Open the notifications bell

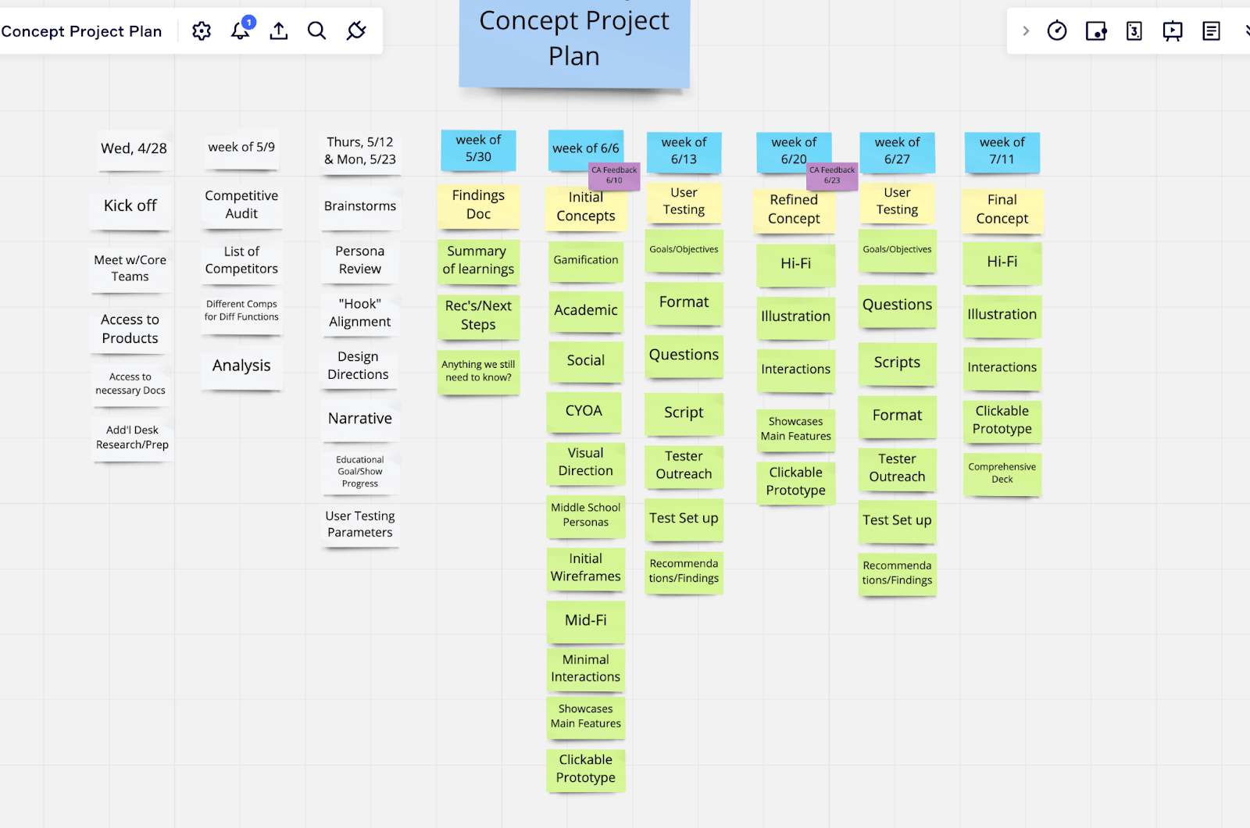coord(239,32)
